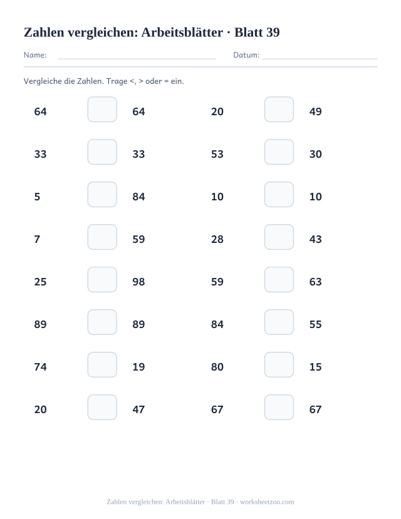Click the box between 10 and 10
Image resolution: width=401 pixels, height=519 pixels.
click(x=279, y=194)
